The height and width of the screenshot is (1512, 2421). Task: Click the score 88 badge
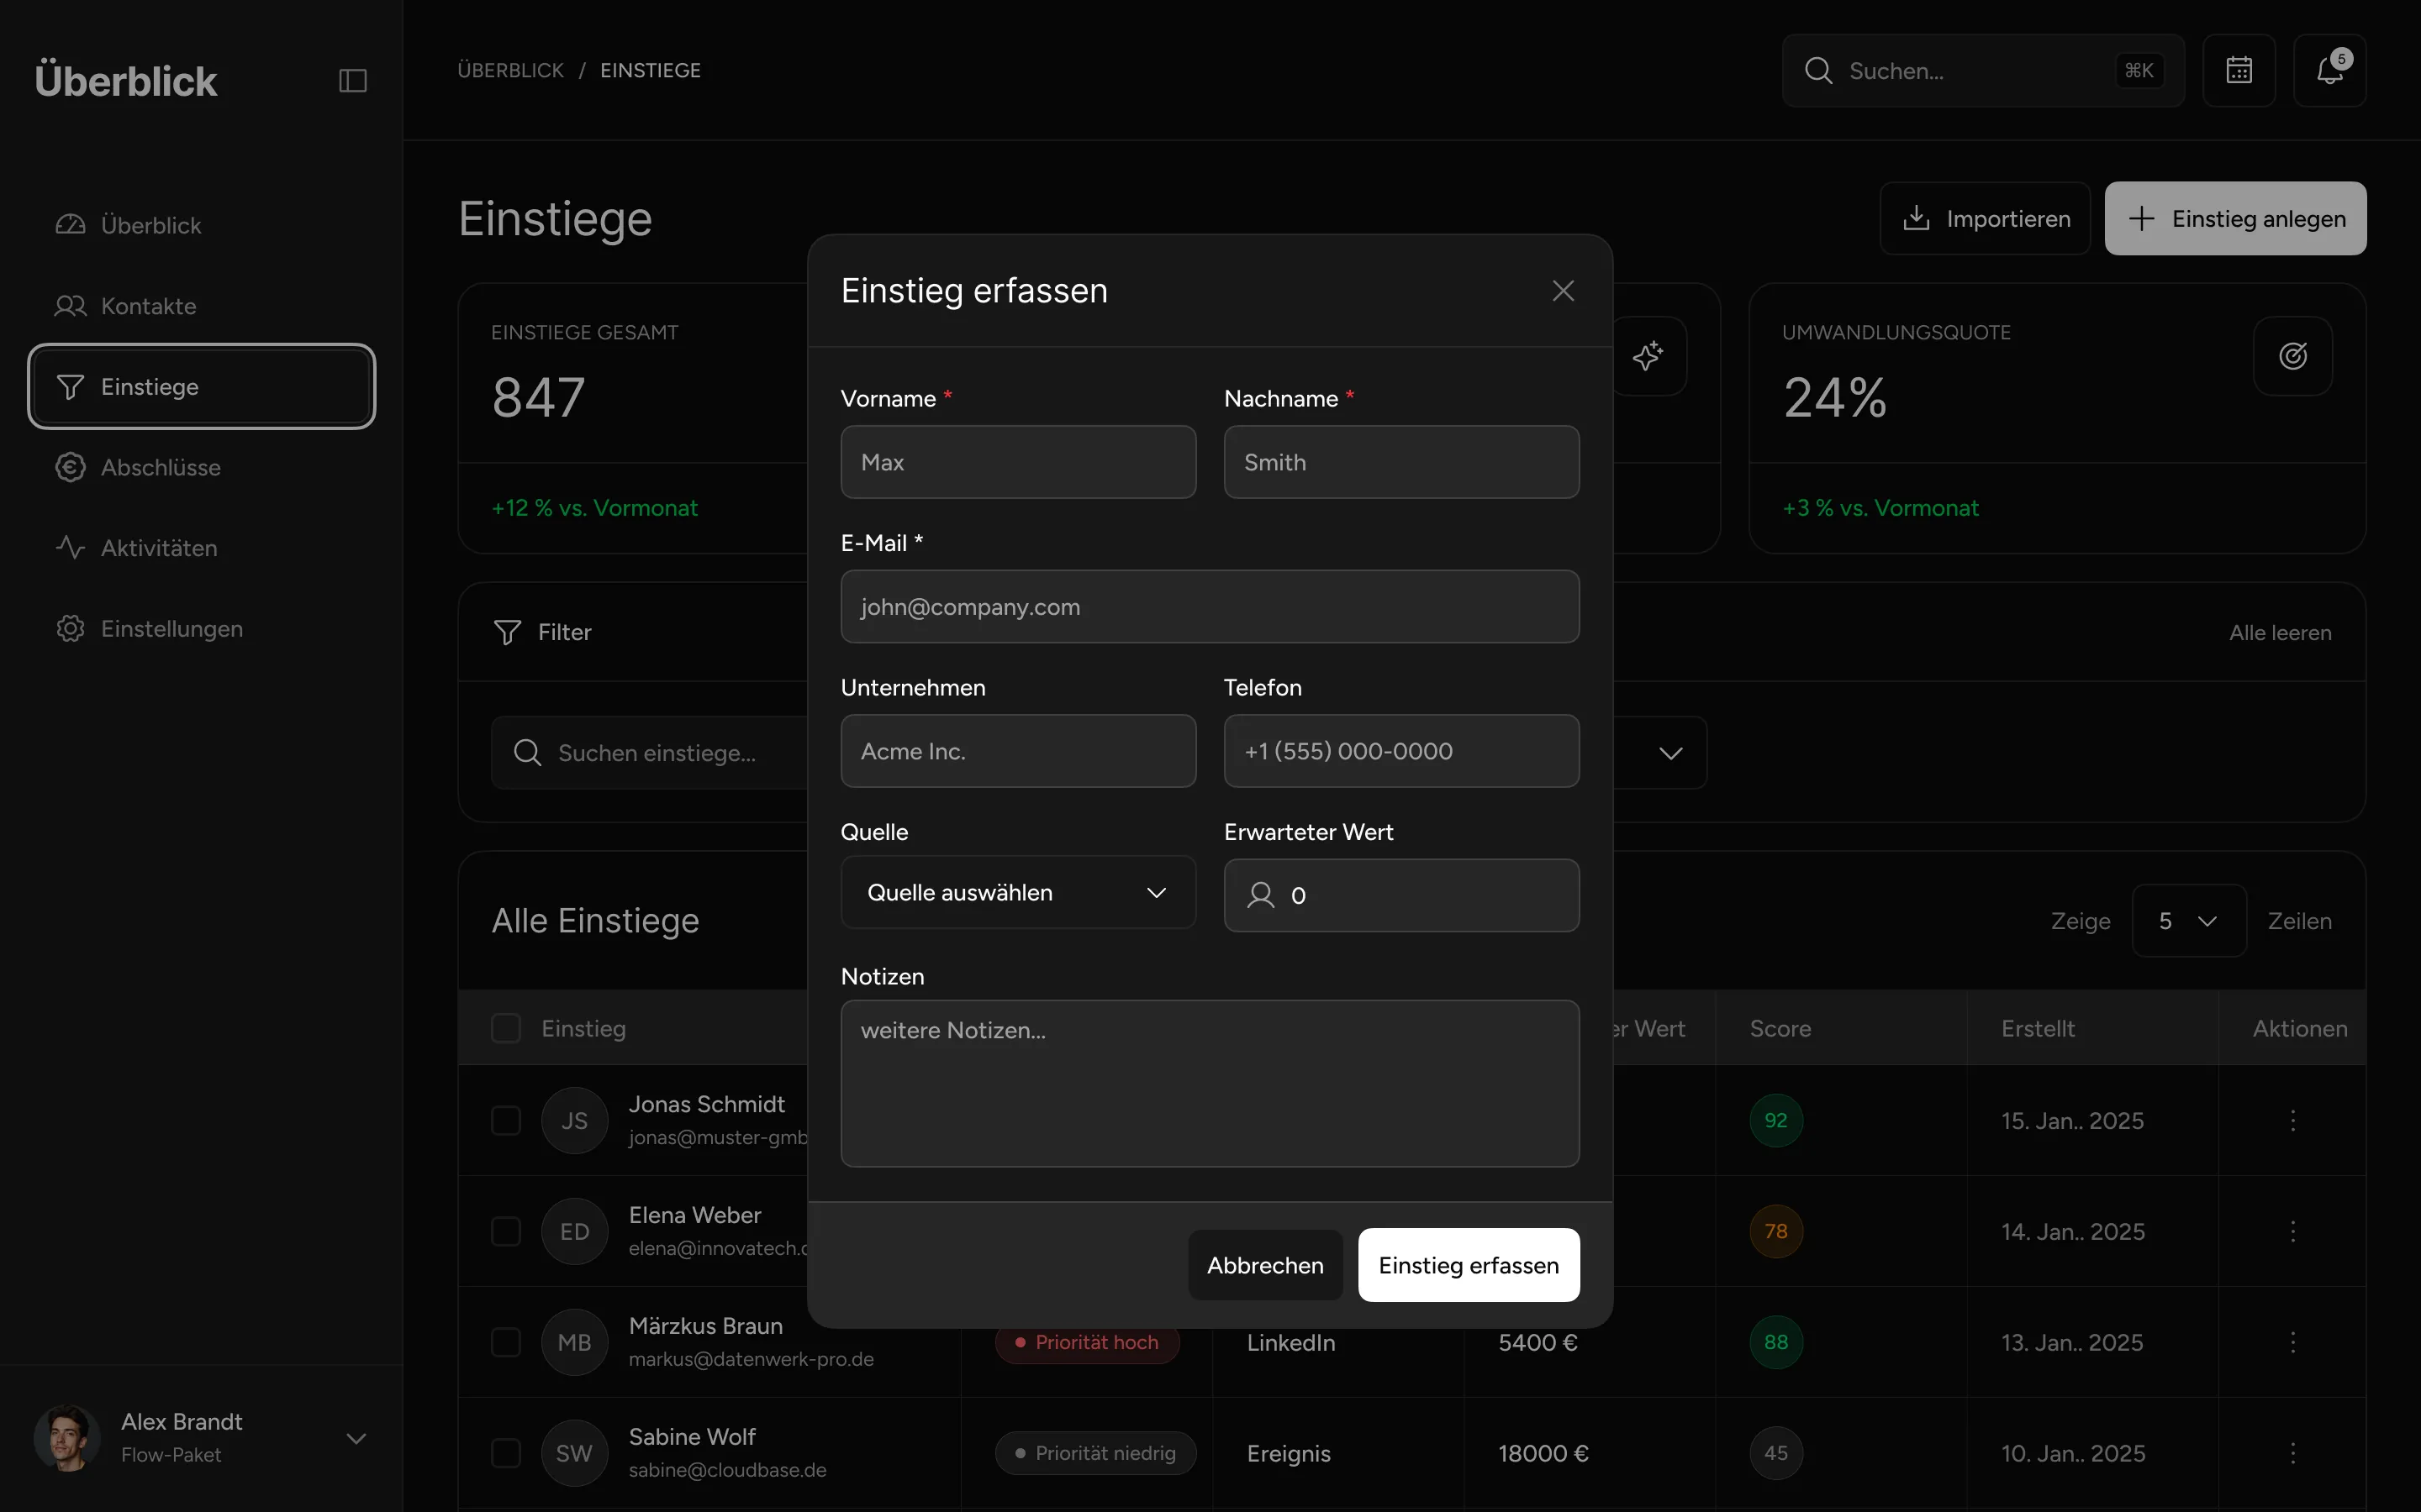(1775, 1342)
